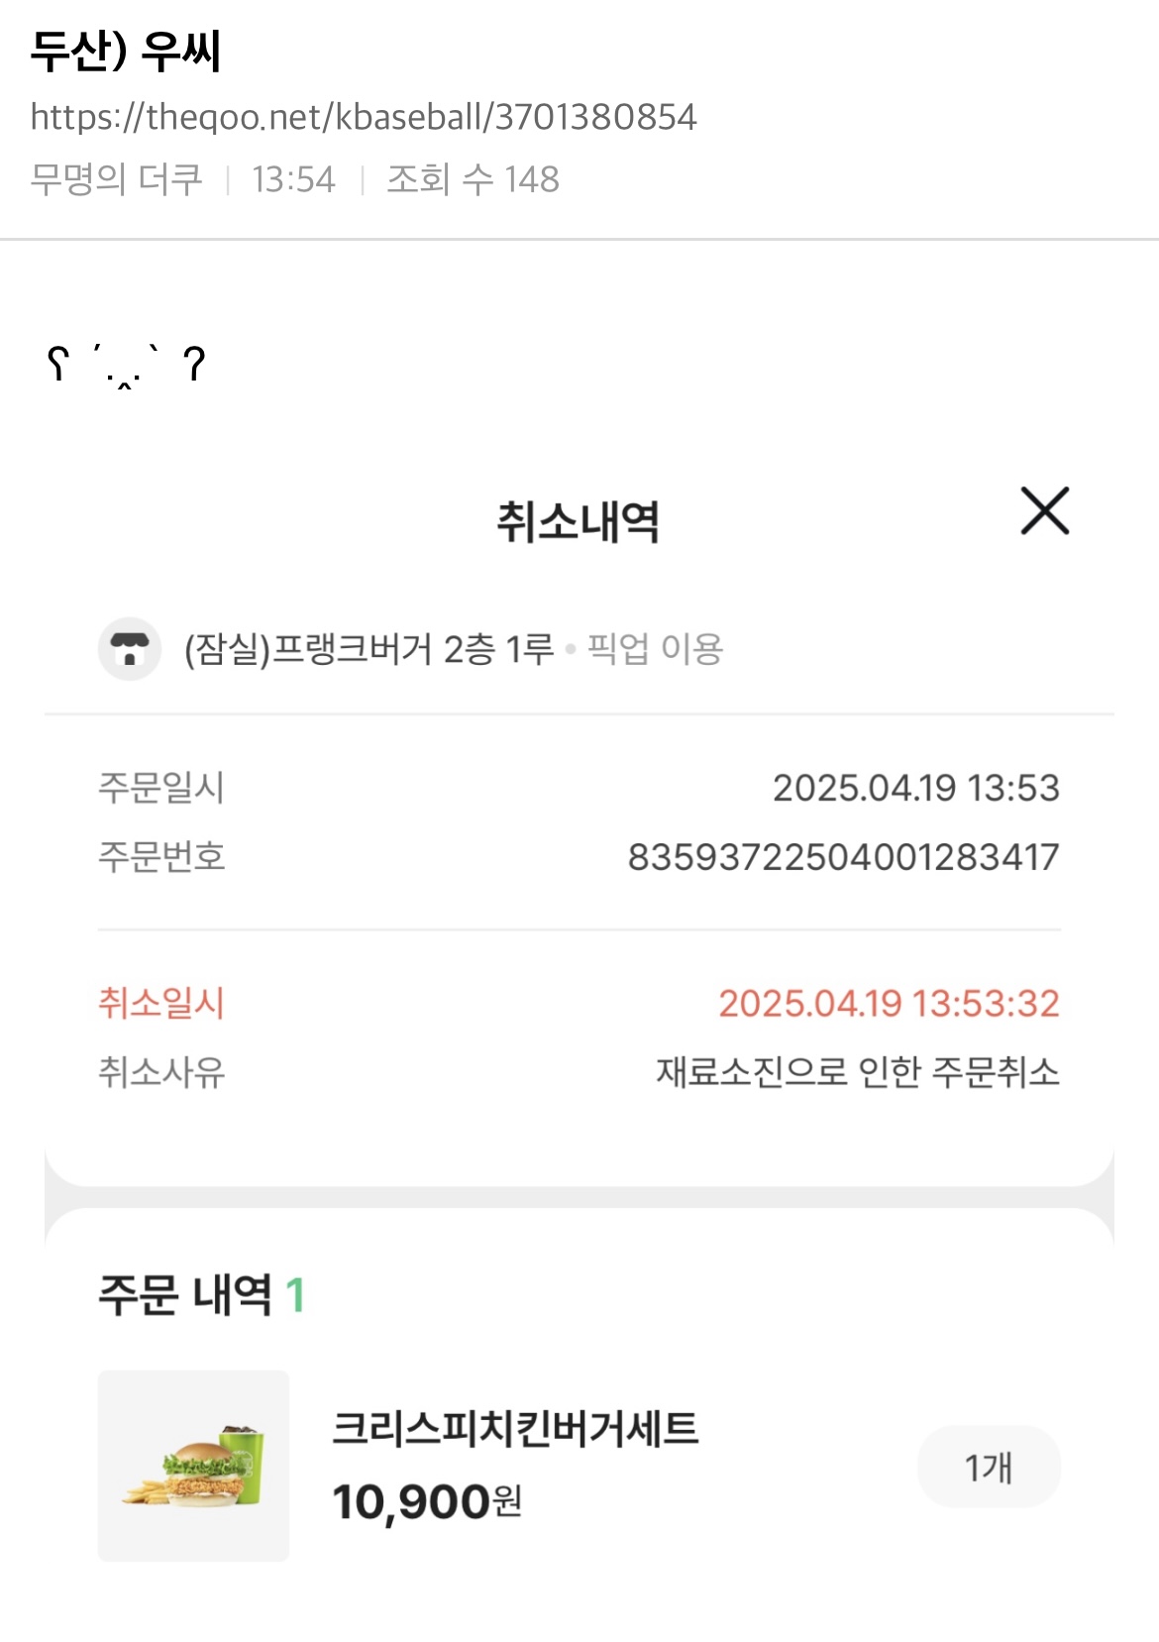Tap the post time 13:54
Screen dimensions: 1159x1642
pos(293,179)
